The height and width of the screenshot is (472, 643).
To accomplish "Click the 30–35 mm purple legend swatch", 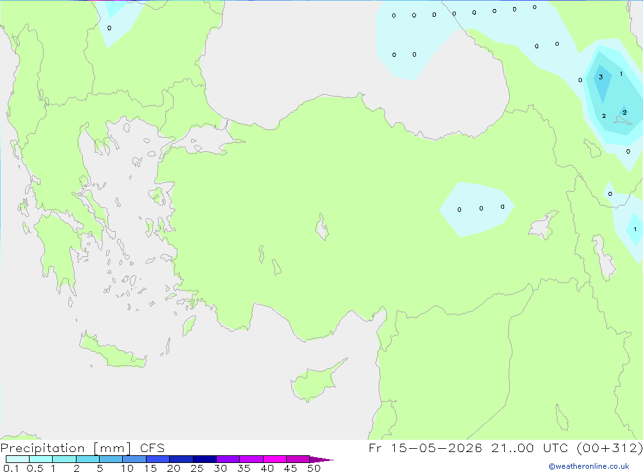I will coord(228,459).
